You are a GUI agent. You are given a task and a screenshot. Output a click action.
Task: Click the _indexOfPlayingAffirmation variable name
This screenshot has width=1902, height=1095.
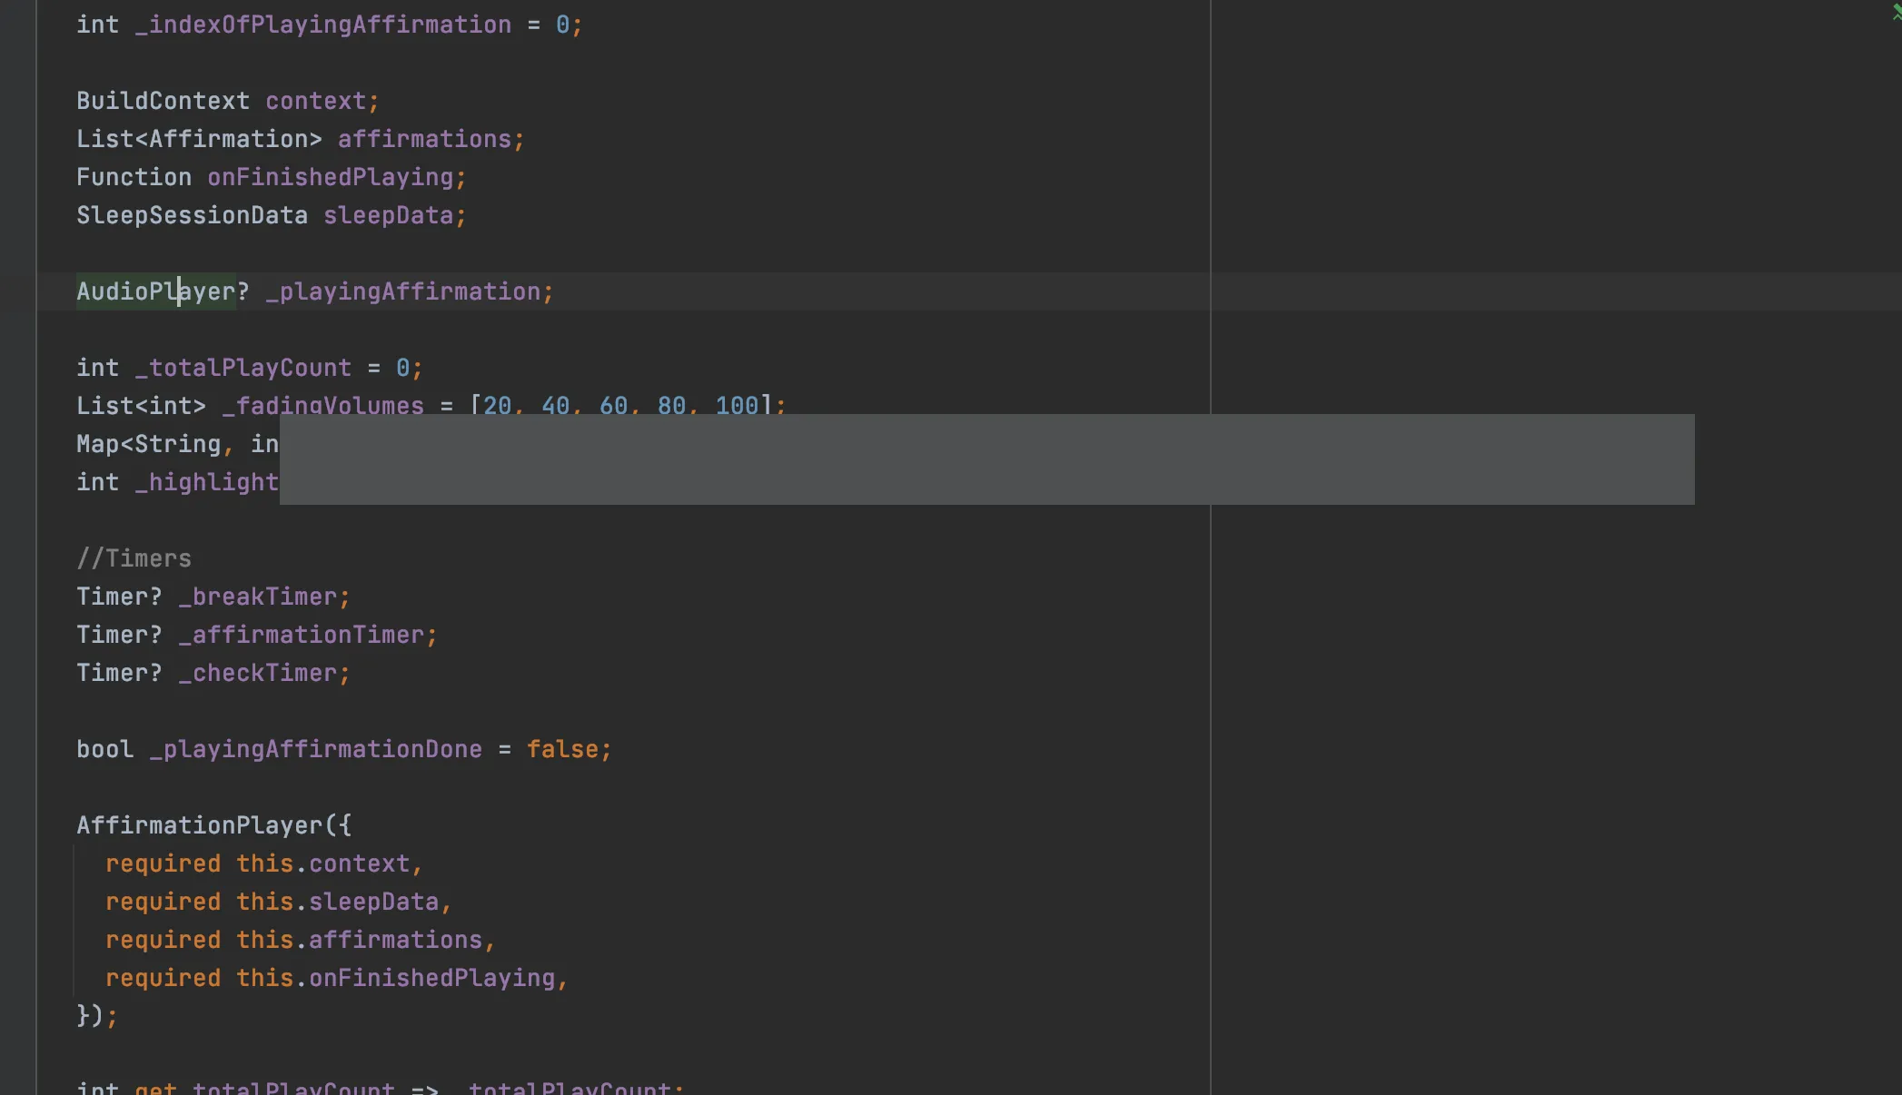point(322,25)
